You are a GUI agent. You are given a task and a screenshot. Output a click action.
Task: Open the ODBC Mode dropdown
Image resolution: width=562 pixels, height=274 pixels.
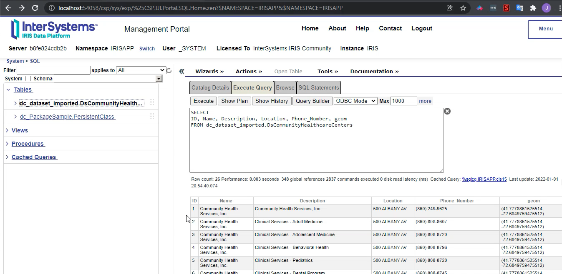point(355,101)
